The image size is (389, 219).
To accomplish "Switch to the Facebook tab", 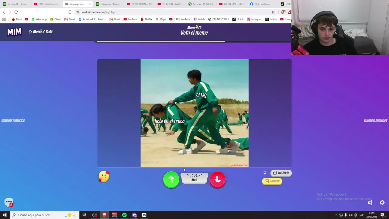I will [x=262, y=4].
